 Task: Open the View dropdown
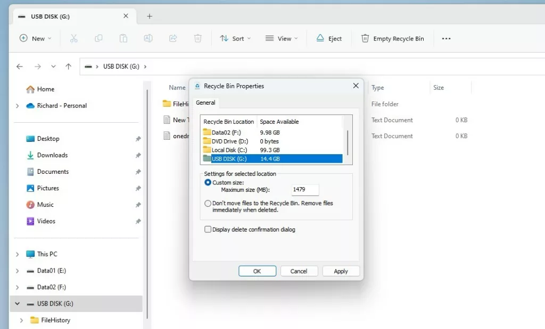pyautogui.click(x=282, y=38)
